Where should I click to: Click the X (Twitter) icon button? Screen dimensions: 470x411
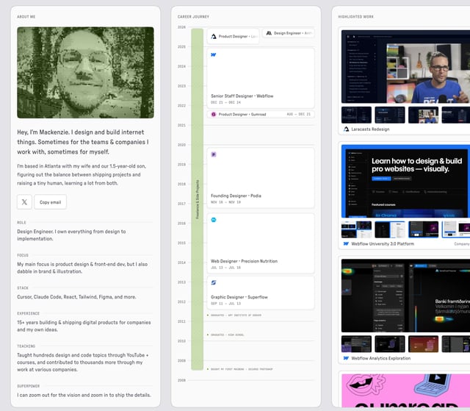24,201
